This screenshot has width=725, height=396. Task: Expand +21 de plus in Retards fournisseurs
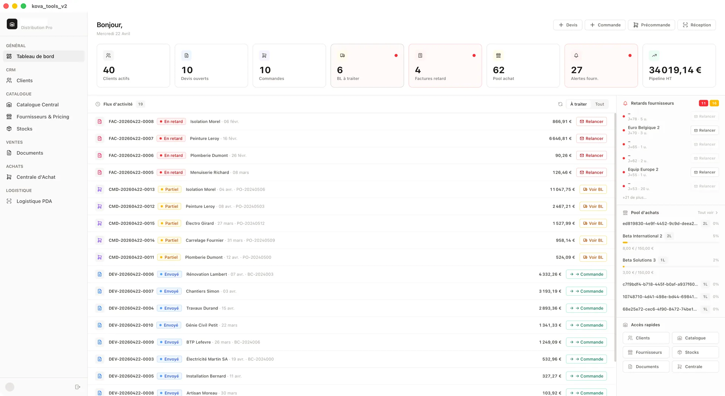pos(636,197)
